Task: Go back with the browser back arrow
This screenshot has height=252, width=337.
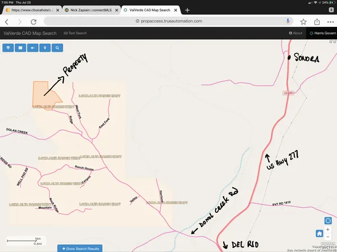Action: click(x=7, y=21)
